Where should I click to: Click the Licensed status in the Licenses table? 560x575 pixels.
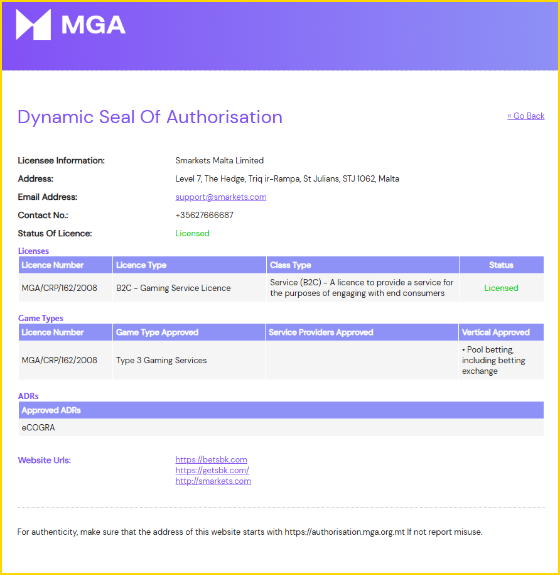[x=502, y=288]
